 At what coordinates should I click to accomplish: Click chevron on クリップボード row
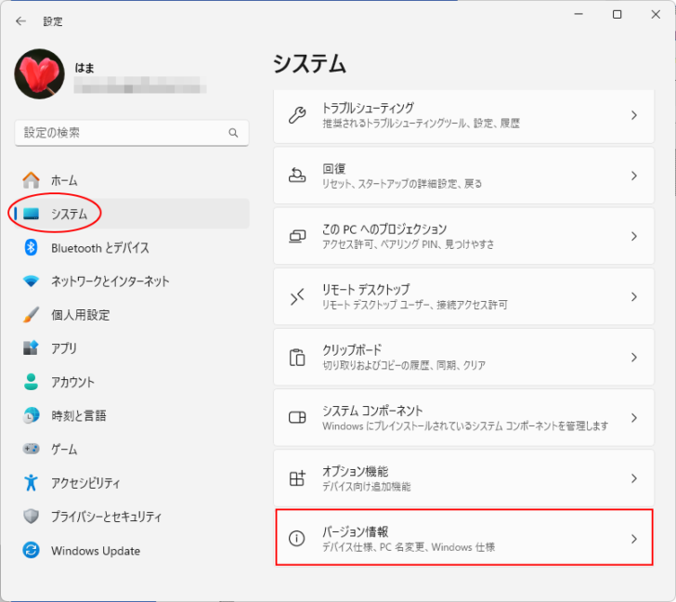(x=633, y=357)
